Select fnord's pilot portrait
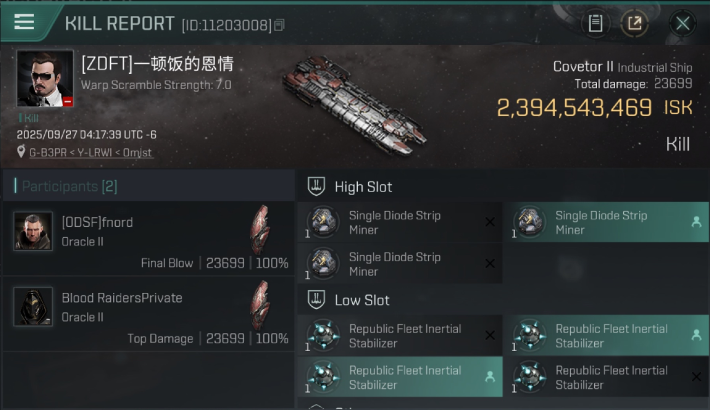The width and height of the screenshot is (710, 410). (33, 231)
